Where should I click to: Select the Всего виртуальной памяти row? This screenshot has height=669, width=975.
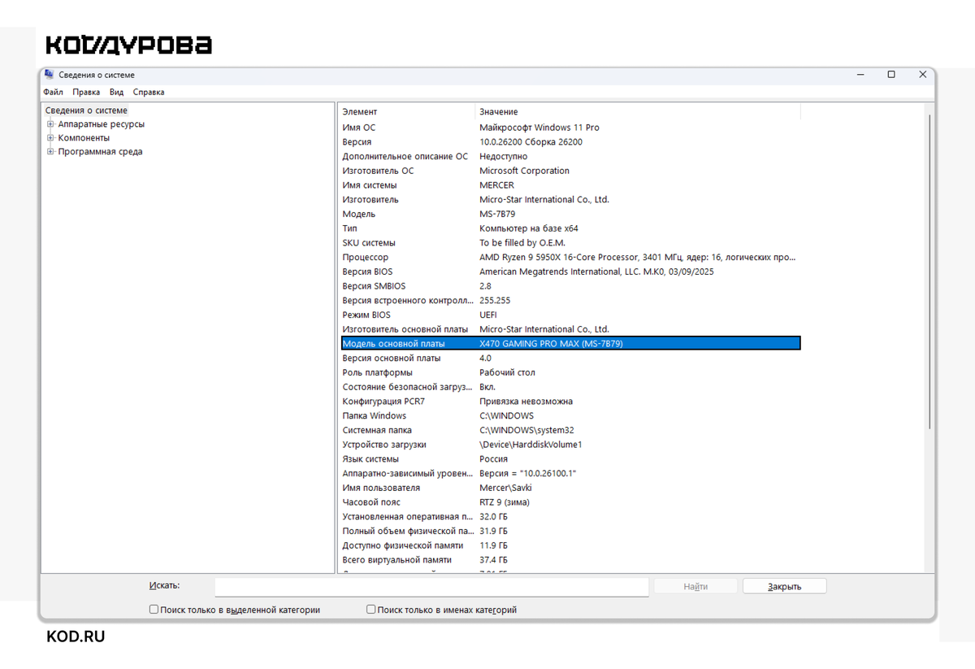pyautogui.click(x=570, y=560)
